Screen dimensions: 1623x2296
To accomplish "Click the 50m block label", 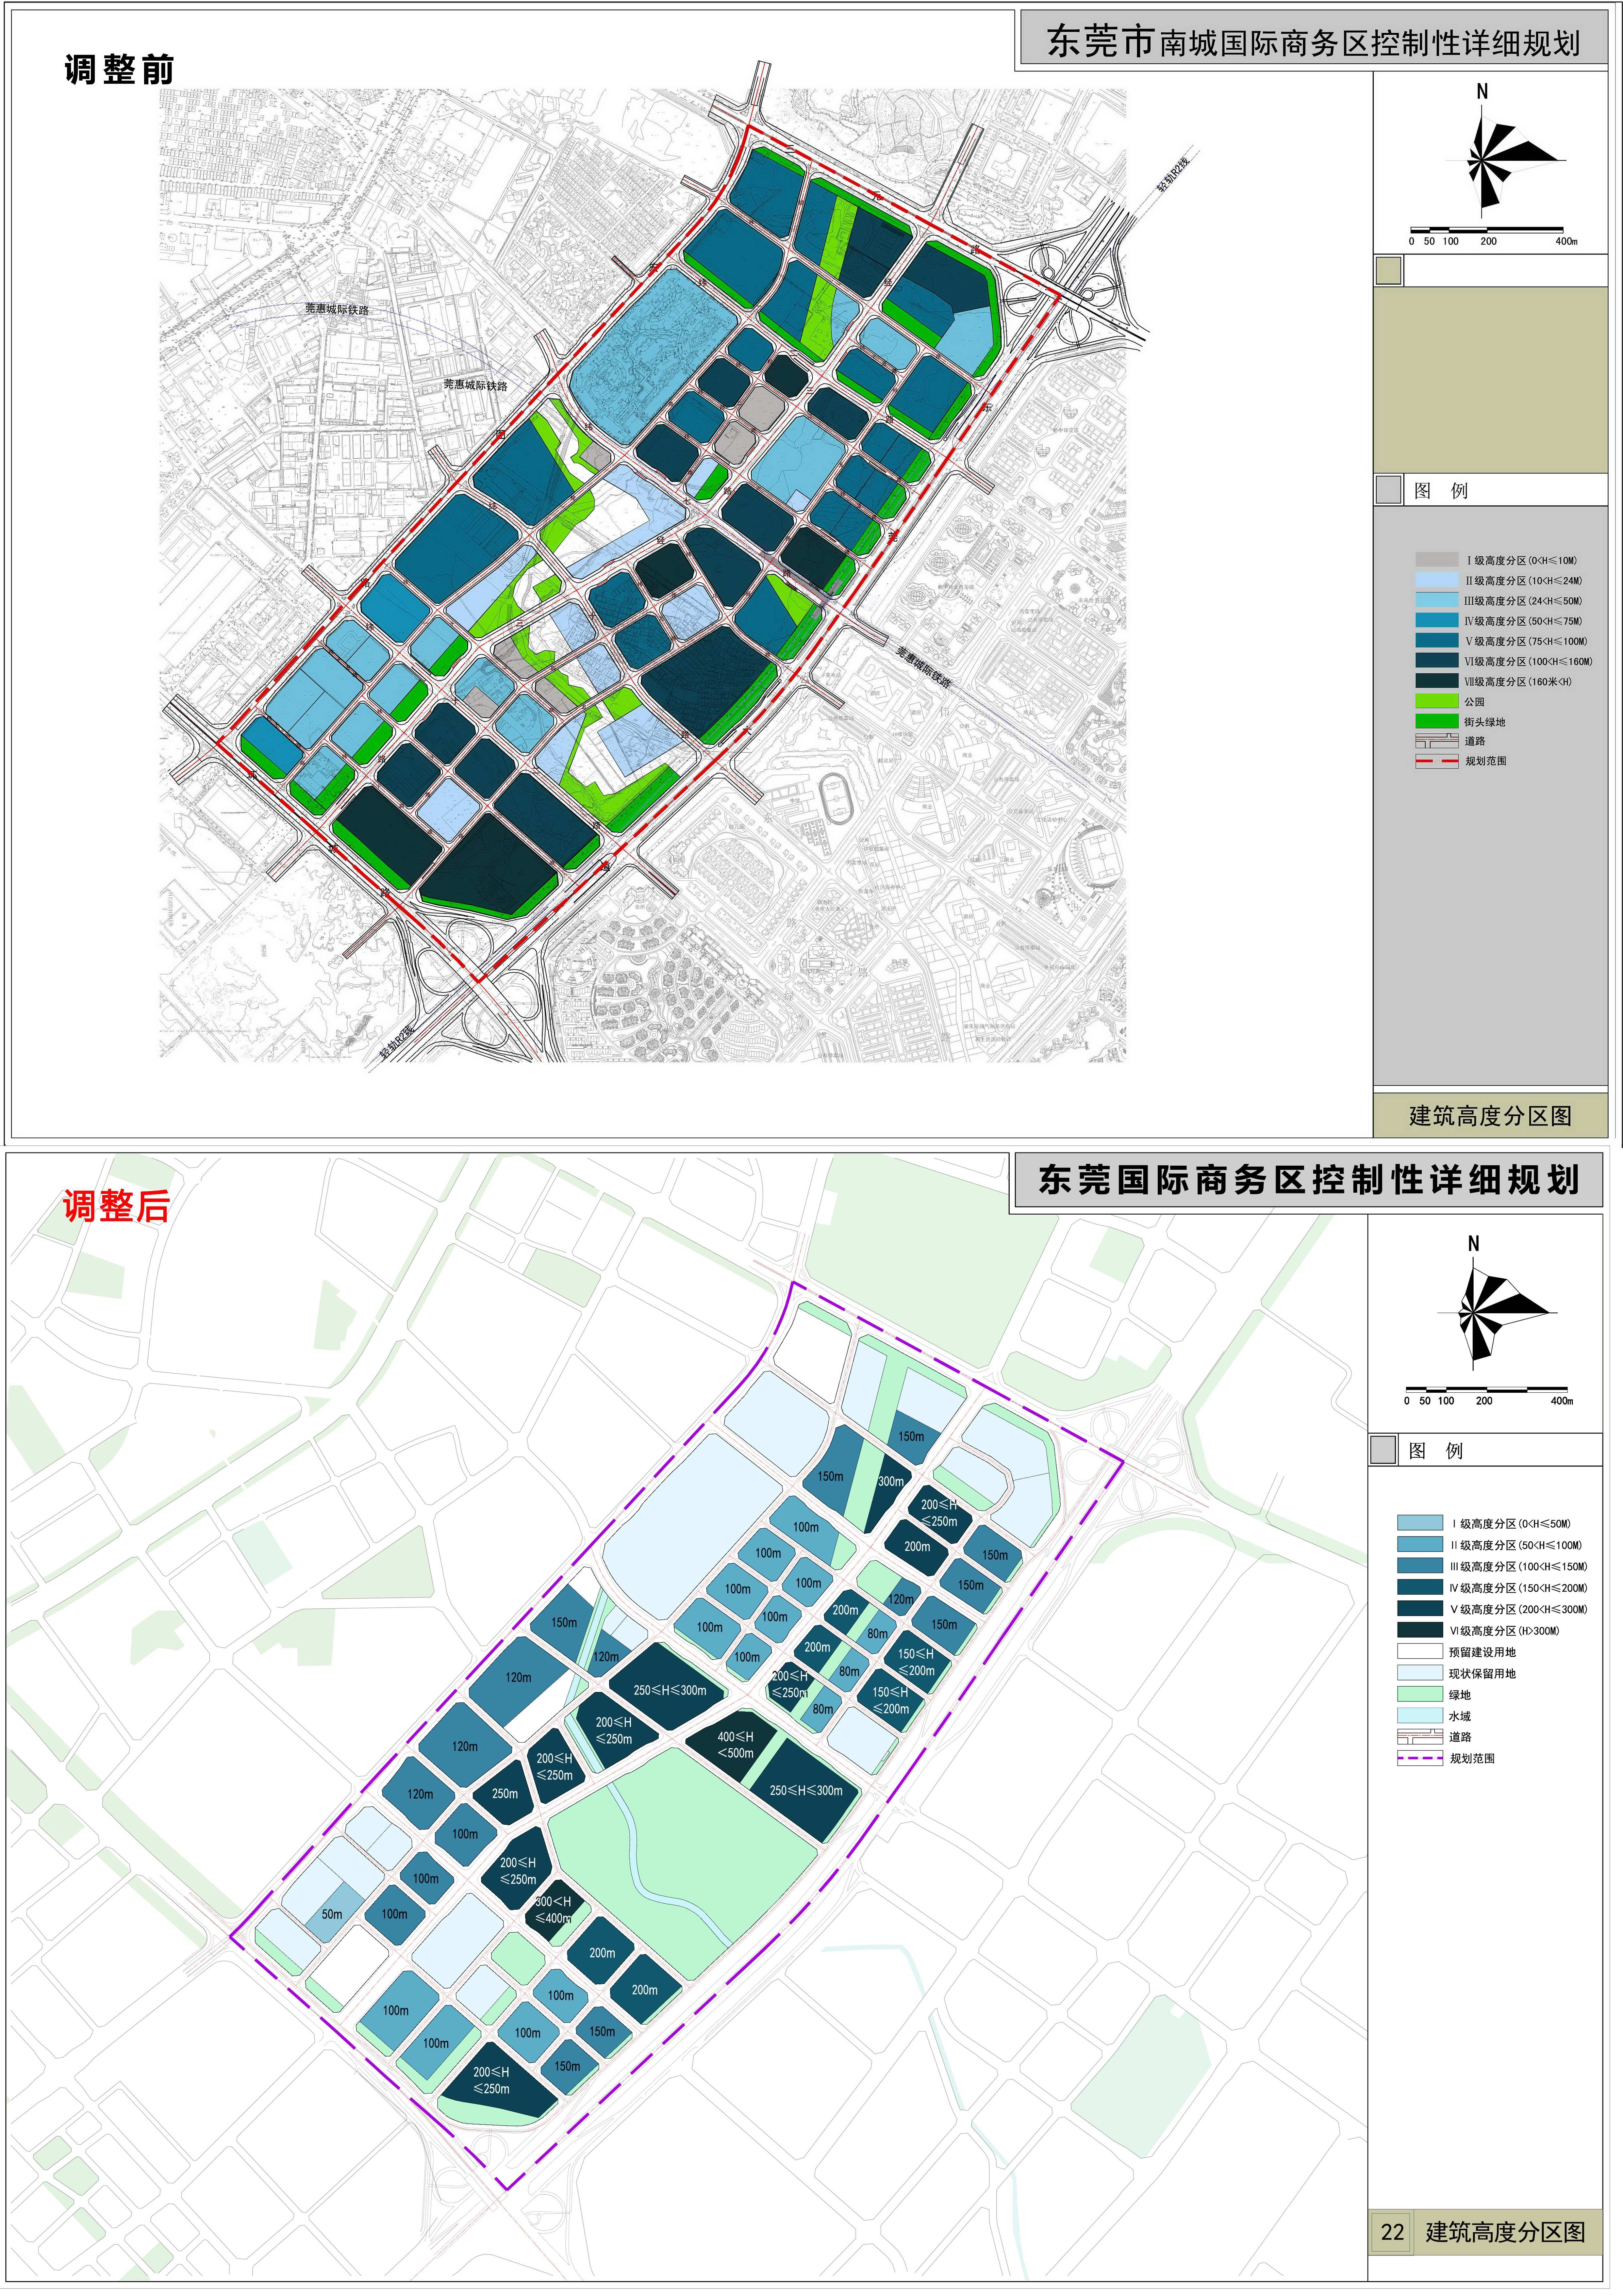I will click(332, 1914).
